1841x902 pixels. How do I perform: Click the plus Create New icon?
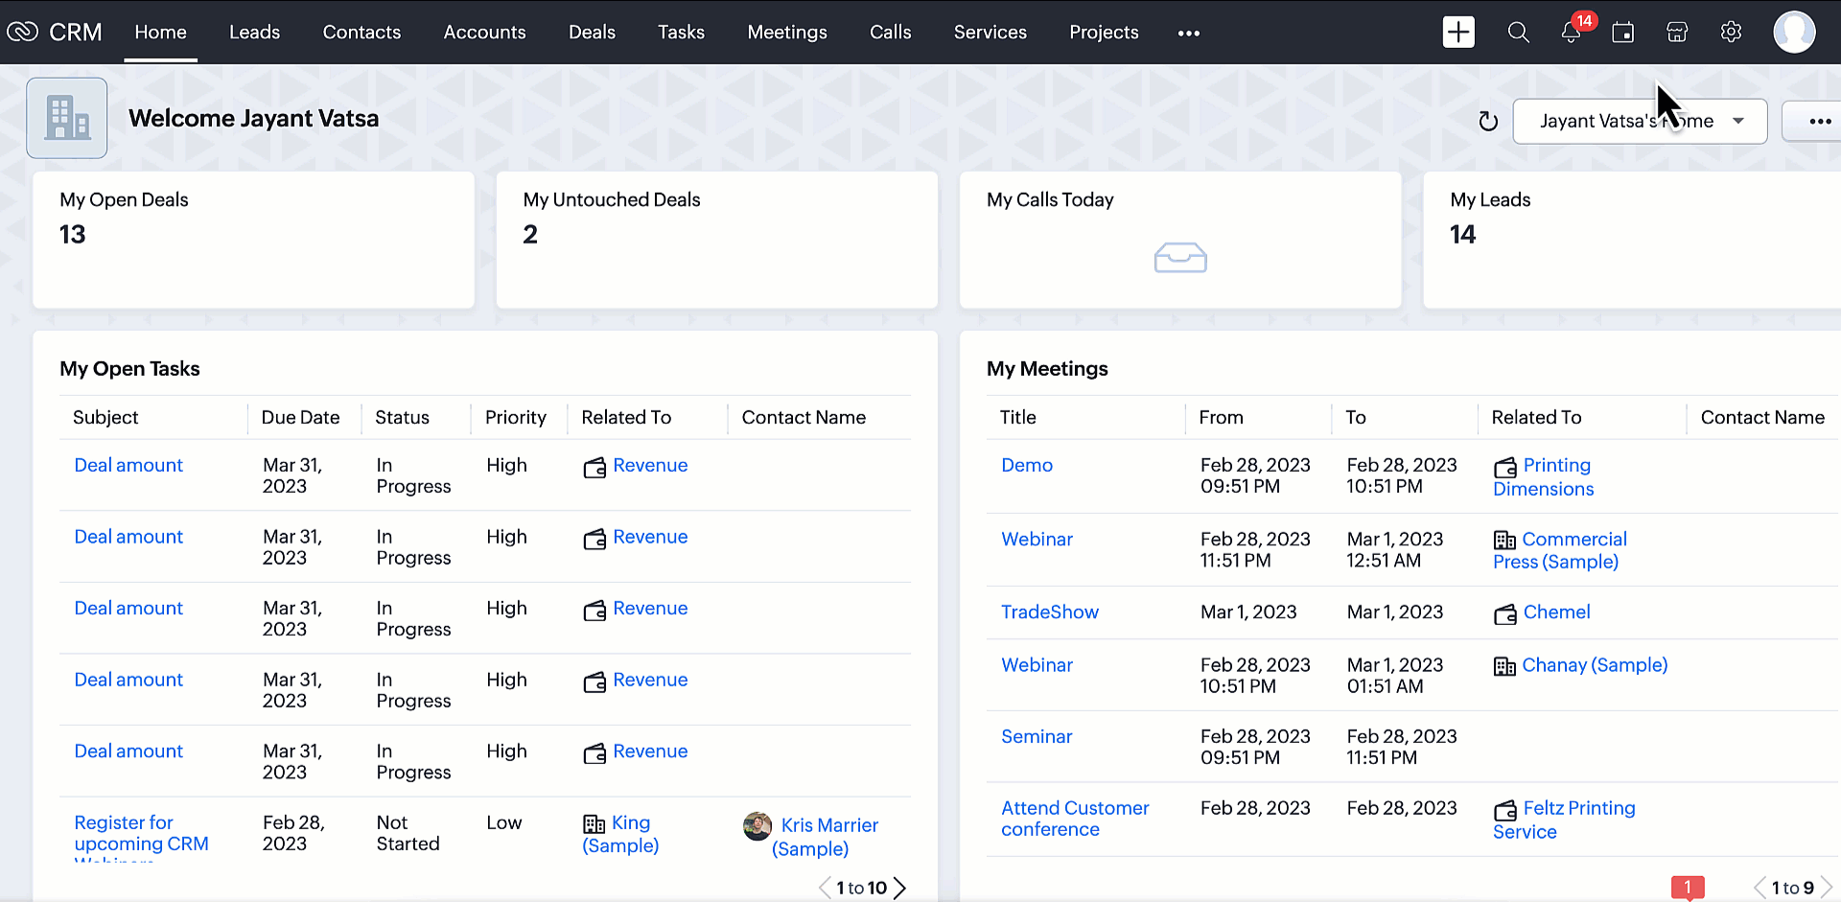pos(1457,32)
